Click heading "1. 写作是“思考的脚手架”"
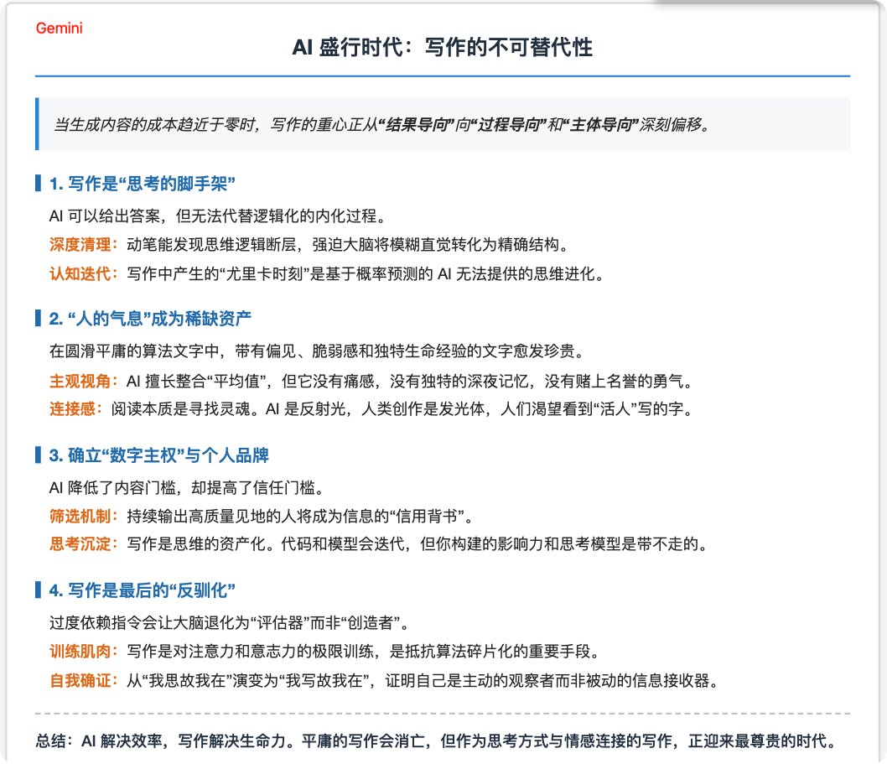 point(142,184)
